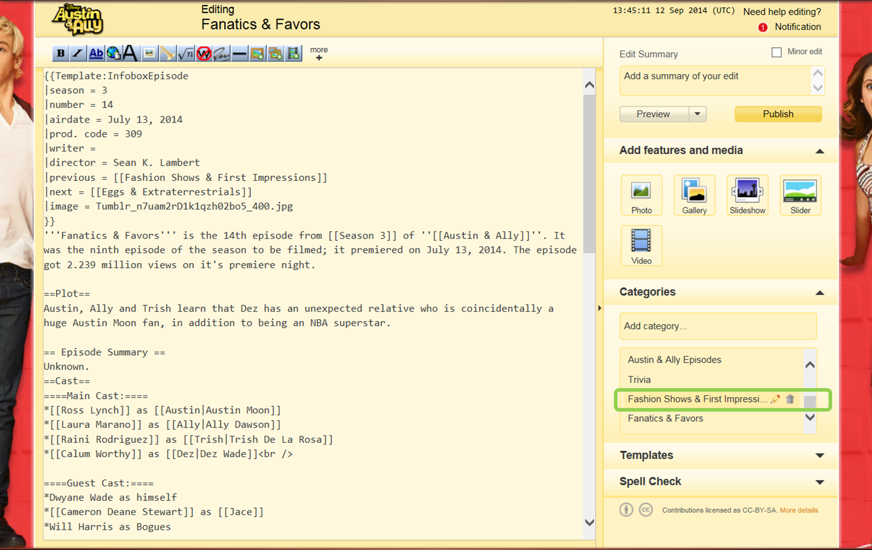Open More details license link
This screenshot has width=872, height=550.
(799, 510)
